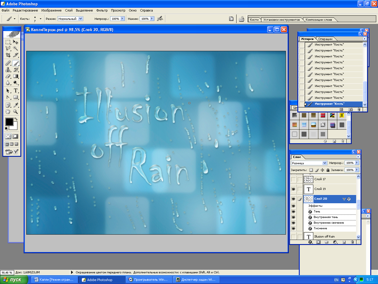Select the Eyedropper tool

point(16,105)
